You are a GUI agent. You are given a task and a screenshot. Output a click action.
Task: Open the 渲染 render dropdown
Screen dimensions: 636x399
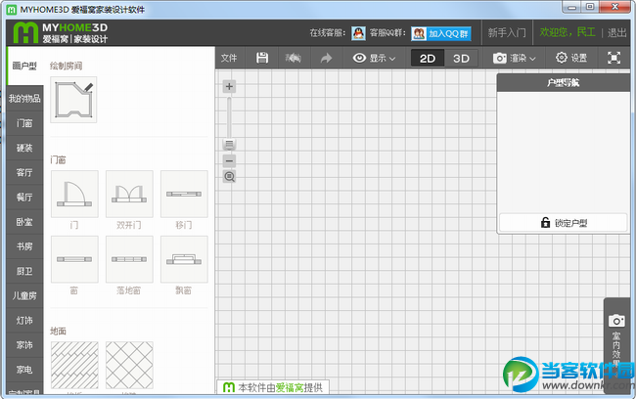(514, 59)
